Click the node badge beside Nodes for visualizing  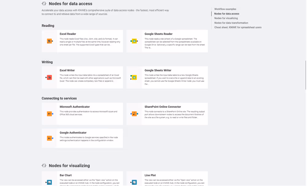click(x=44, y=166)
